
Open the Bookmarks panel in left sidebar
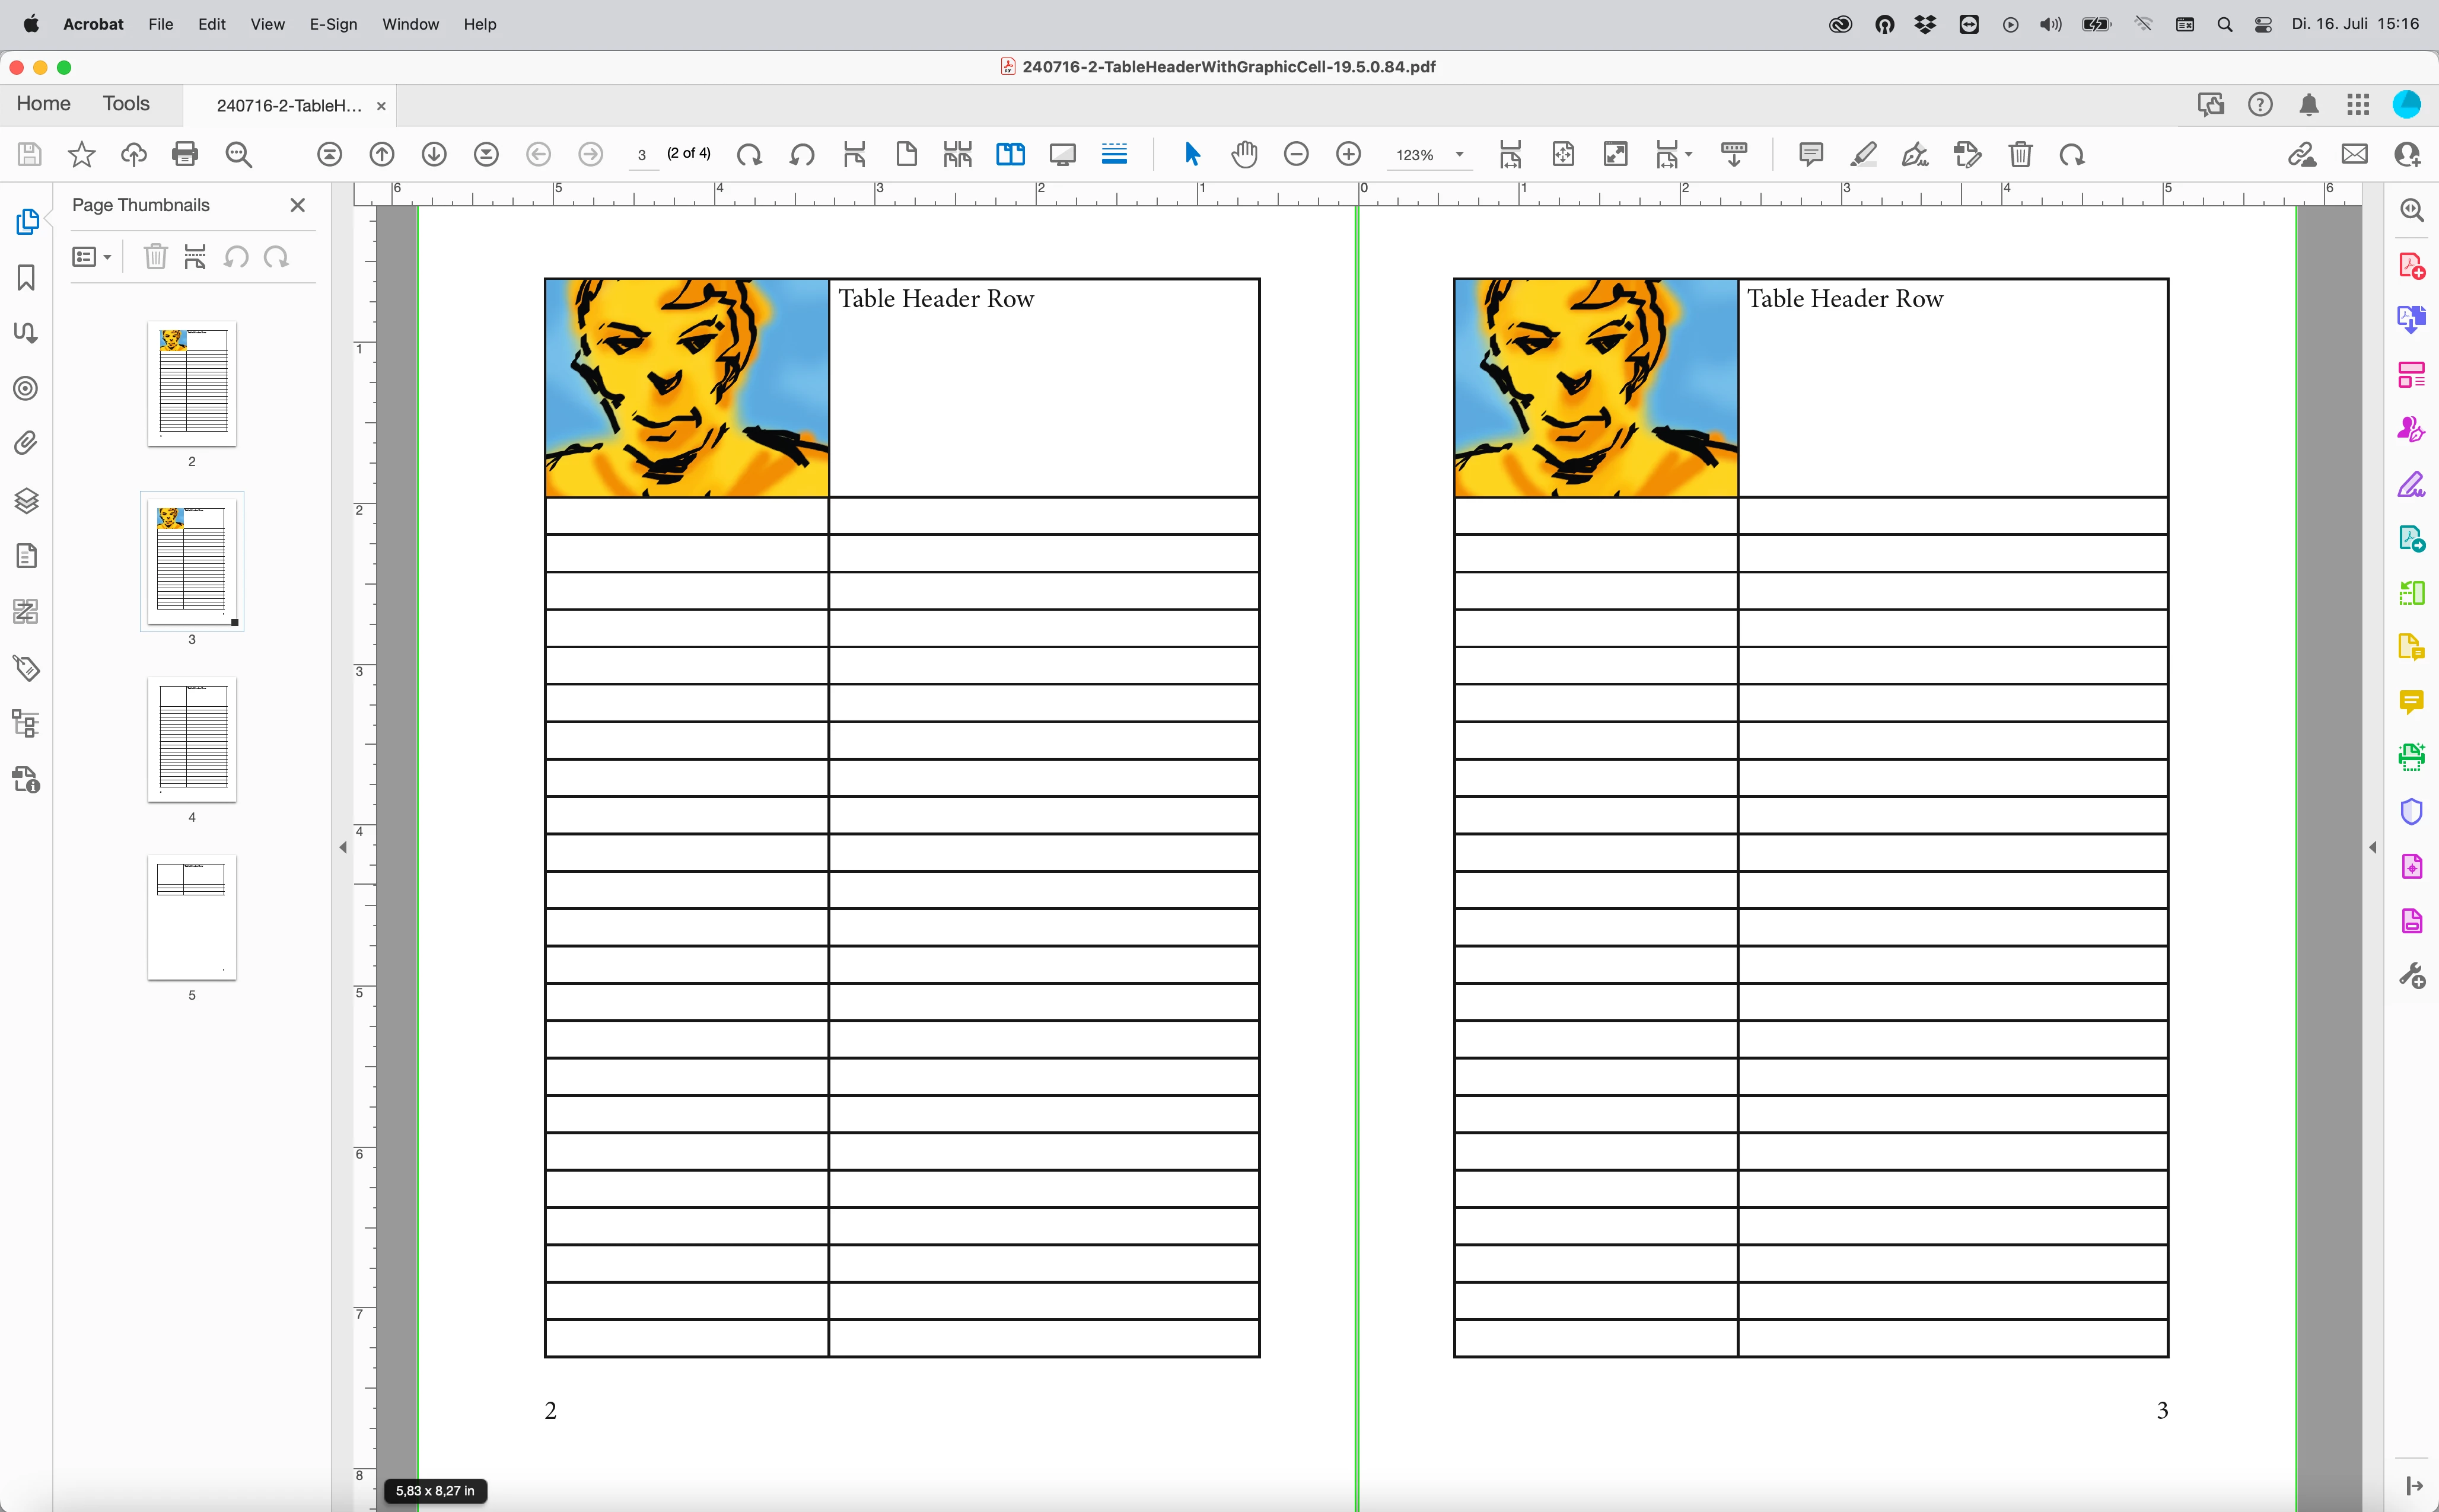pos(26,277)
